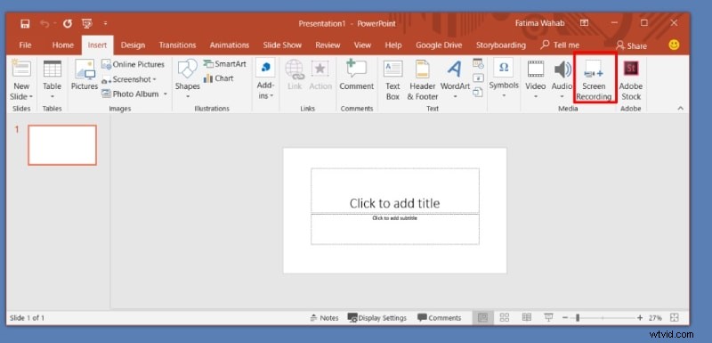The height and width of the screenshot is (343, 712).
Task: Start slideshow from beginning via quick access icon
Action: coord(87,24)
